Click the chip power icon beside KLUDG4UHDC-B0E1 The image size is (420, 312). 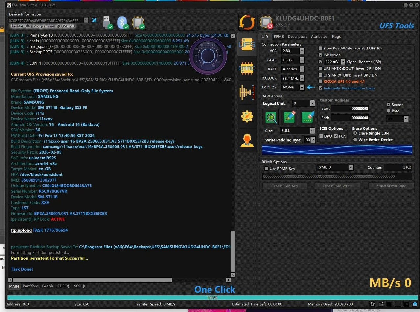click(x=266, y=22)
